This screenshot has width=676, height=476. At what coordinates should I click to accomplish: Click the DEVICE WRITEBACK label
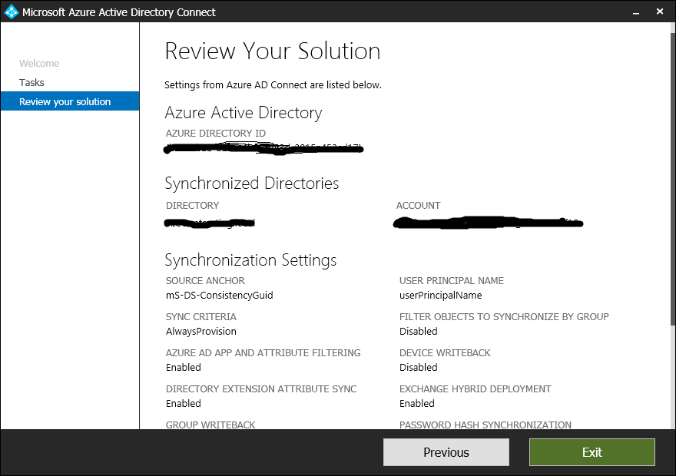coord(445,353)
